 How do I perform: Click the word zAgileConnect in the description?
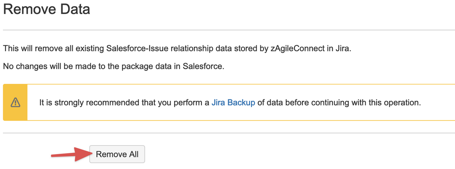tap(297, 49)
